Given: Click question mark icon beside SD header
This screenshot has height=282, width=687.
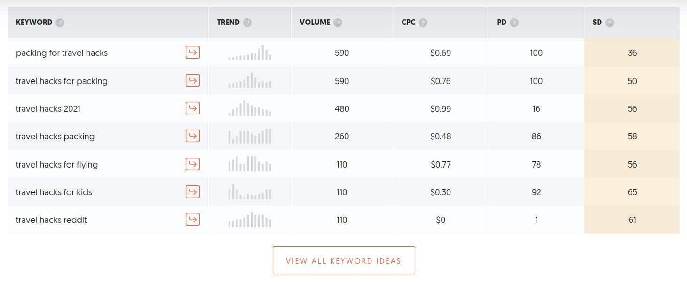Looking at the screenshot, I should 609,23.
